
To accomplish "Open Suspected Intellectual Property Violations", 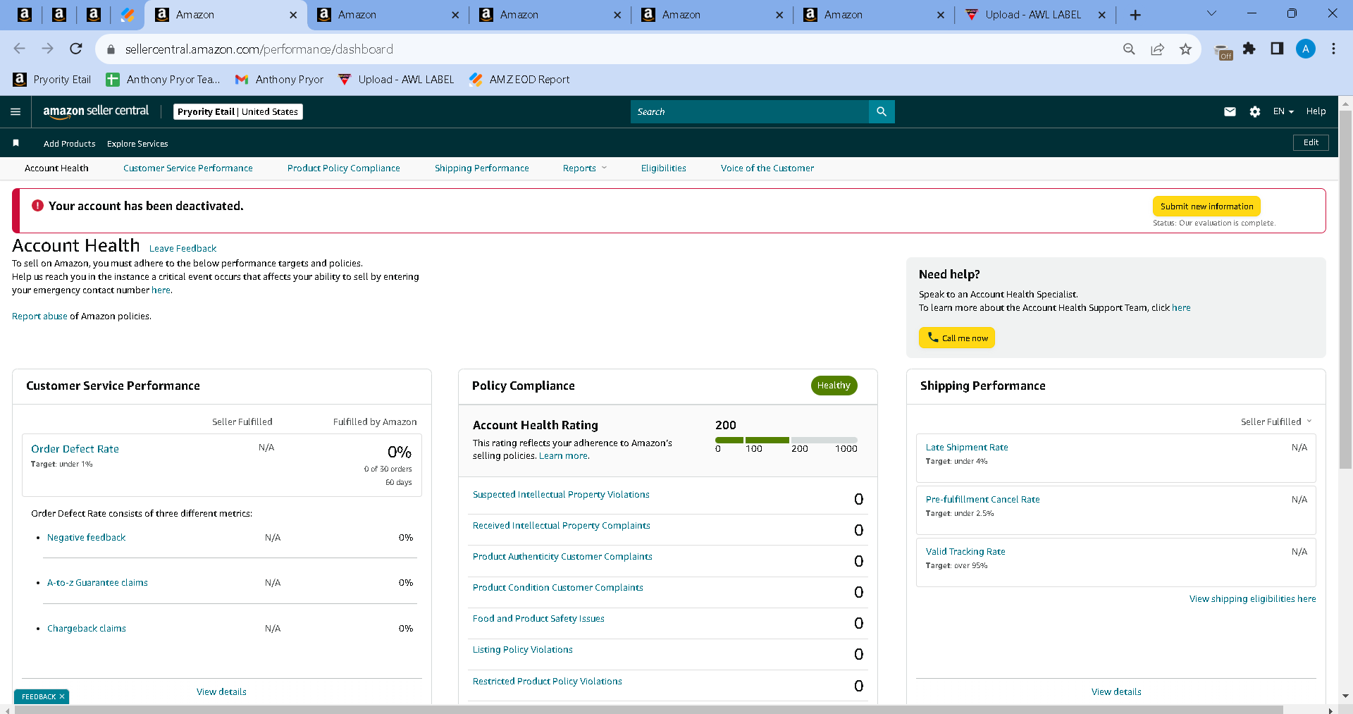I will pyautogui.click(x=561, y=494).
